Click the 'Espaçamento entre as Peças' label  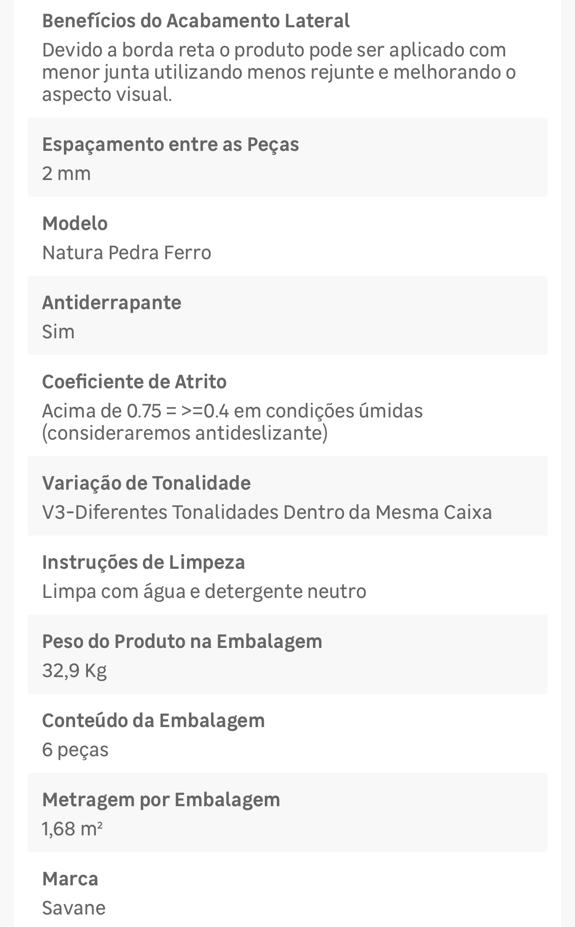170,145
